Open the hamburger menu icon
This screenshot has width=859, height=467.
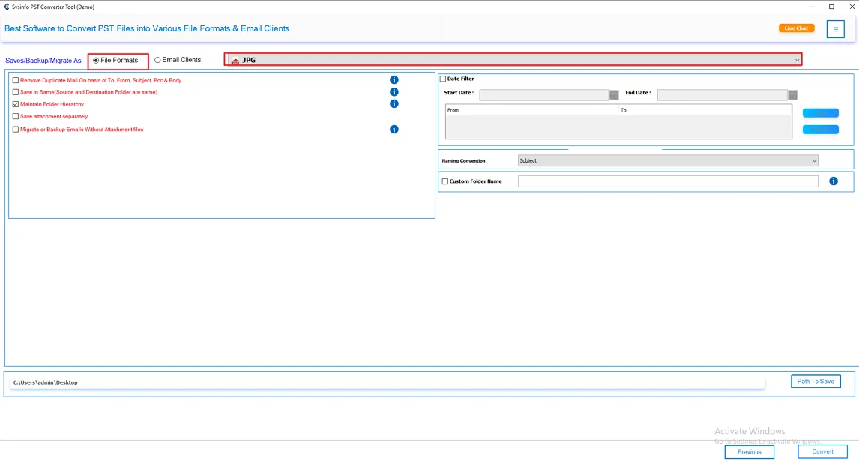[835, 29]
